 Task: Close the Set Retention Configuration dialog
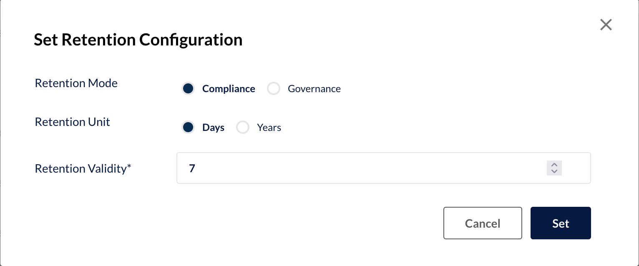tap(606, 25)
